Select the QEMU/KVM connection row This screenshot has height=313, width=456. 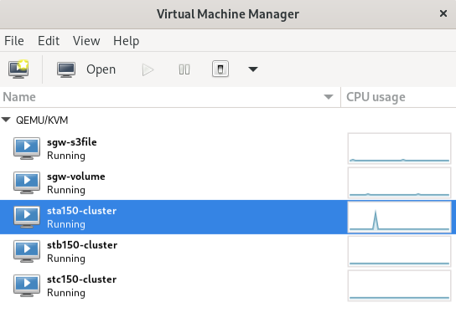pyautogui.click(x=228, y=120)
